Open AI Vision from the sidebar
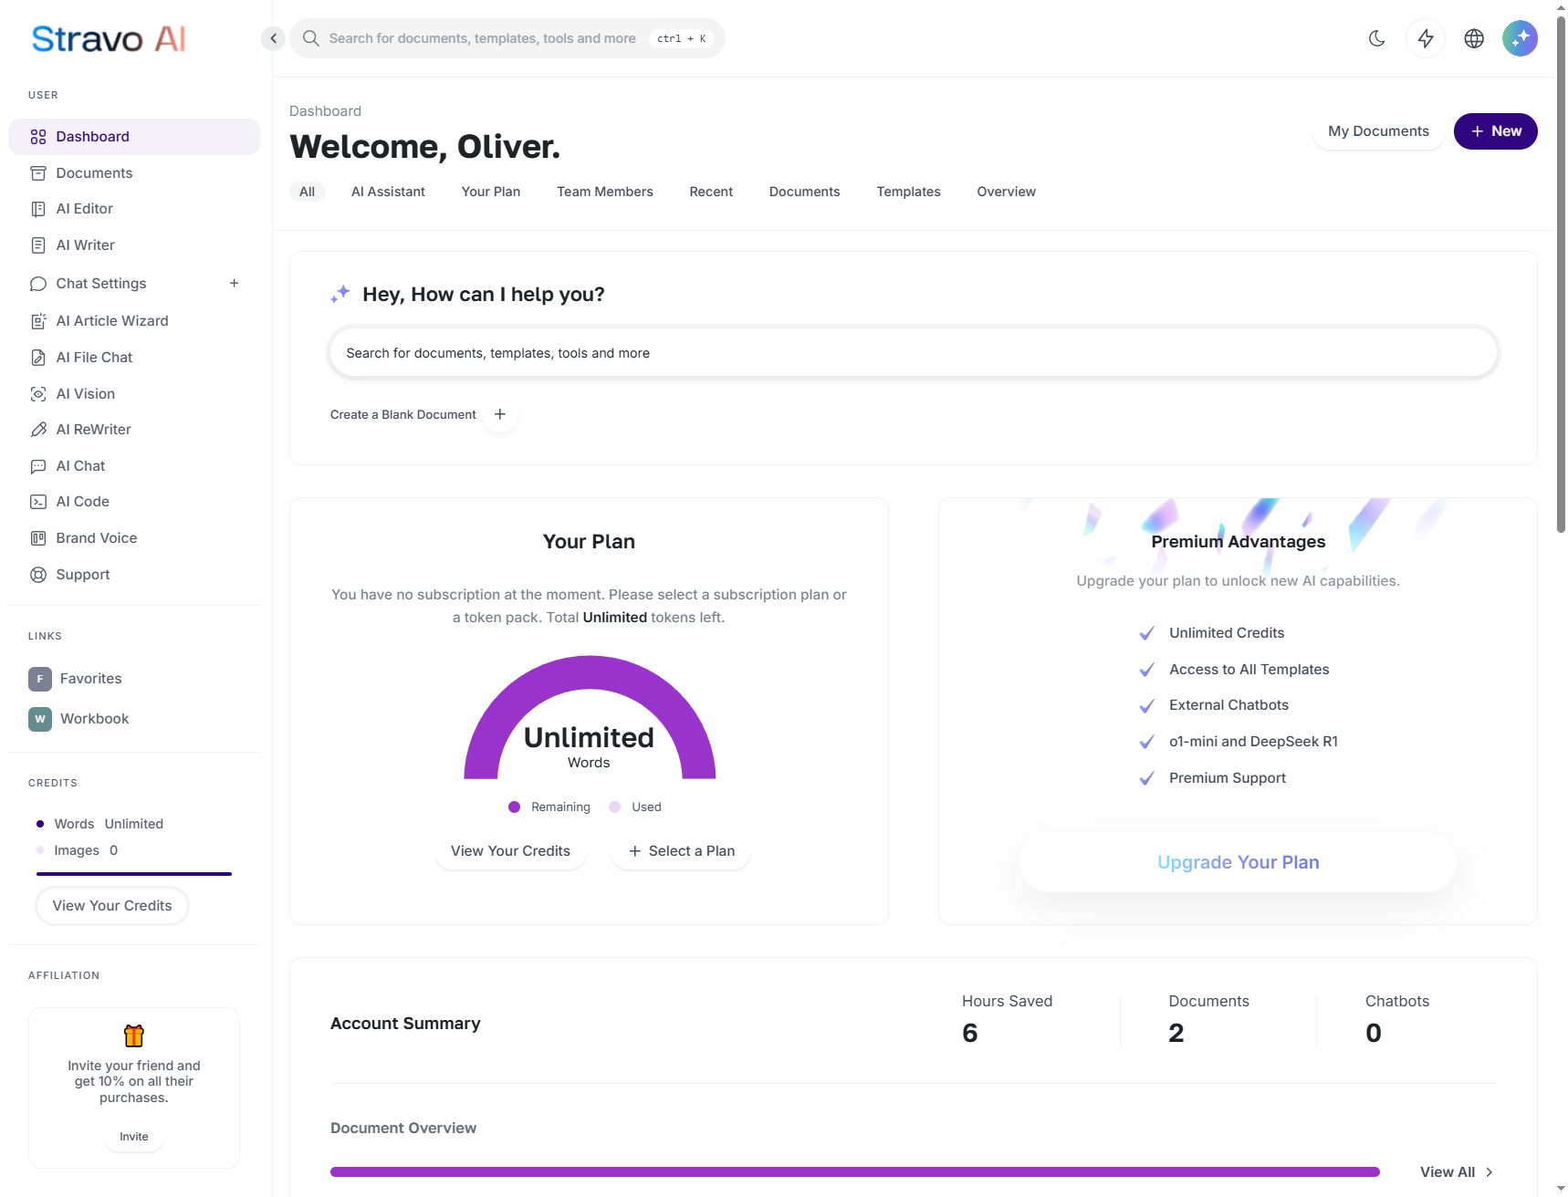 pos(86,394)
